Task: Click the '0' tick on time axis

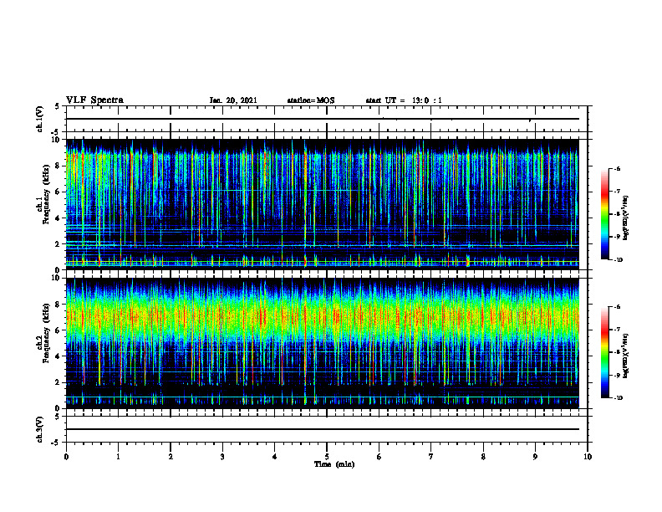Action: point(66,457)
